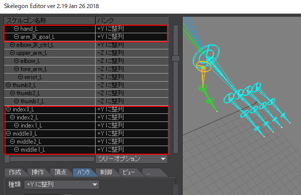The height and width of the screenshot is (195, 301).
Task: Select the arm_IK_goal_L skelegon row
Action: tap(86, 37)
